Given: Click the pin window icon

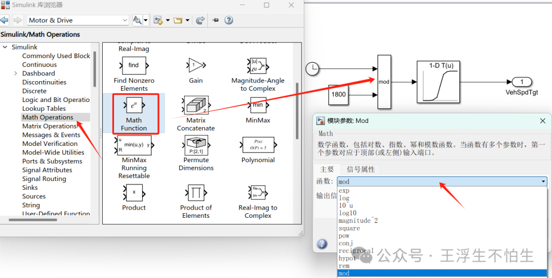Looking at the screenshot, I should pos(216,20).
